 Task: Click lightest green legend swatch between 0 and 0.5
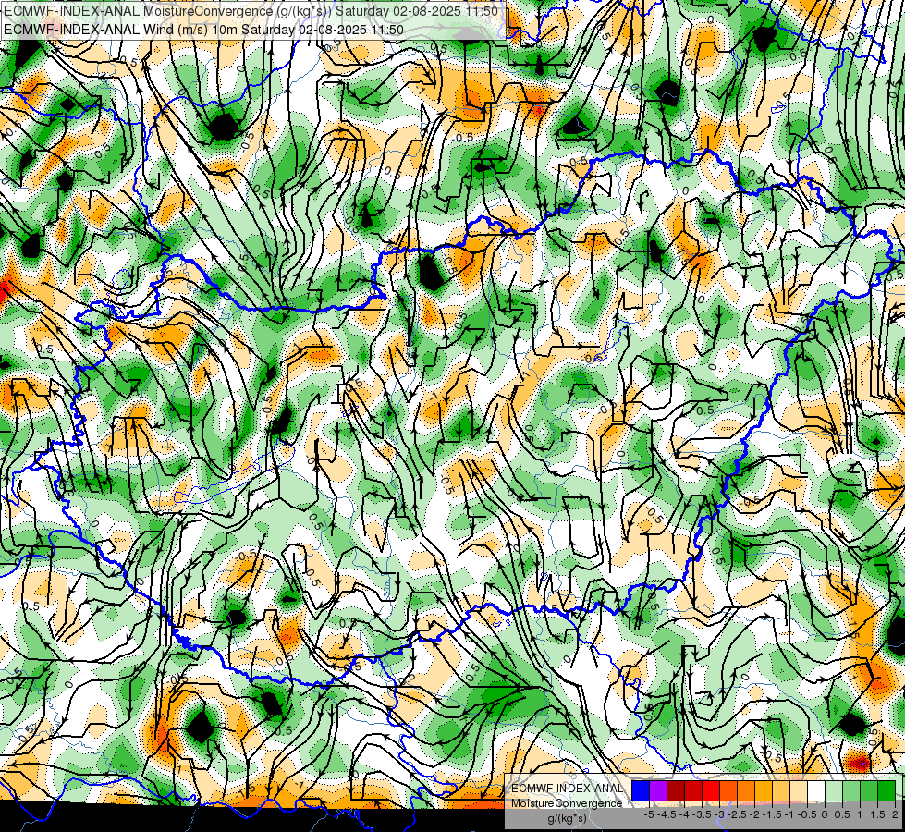[834, 790]
